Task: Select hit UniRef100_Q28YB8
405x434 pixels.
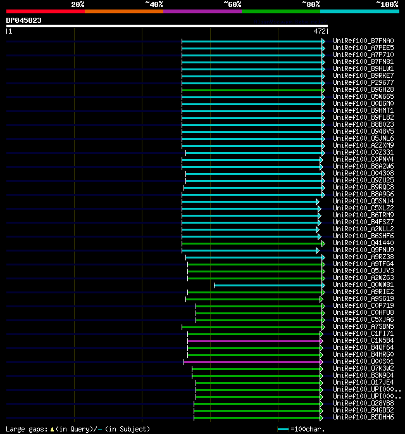Action: point(363,404)
